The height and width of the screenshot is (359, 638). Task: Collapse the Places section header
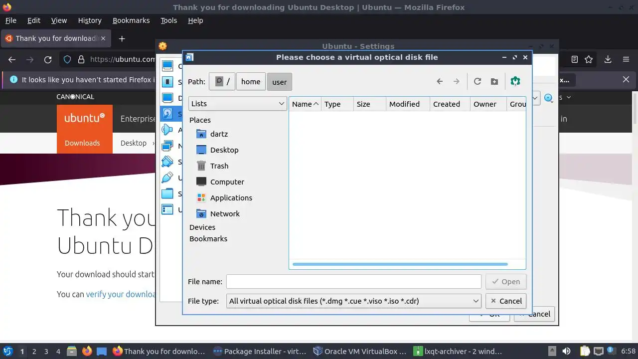(200, 120)
